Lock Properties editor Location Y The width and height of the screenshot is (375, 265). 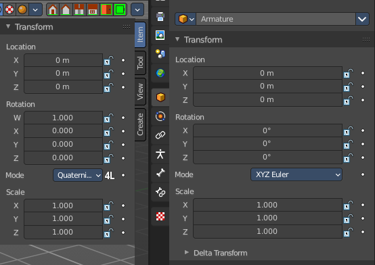[x=348, y=87]
